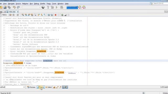Click the 'found at 29:39' status text
The width and height of the screenshot is (168, 94).
coord(6,93)
